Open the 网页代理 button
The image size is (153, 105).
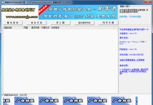[x=108, y=23]
